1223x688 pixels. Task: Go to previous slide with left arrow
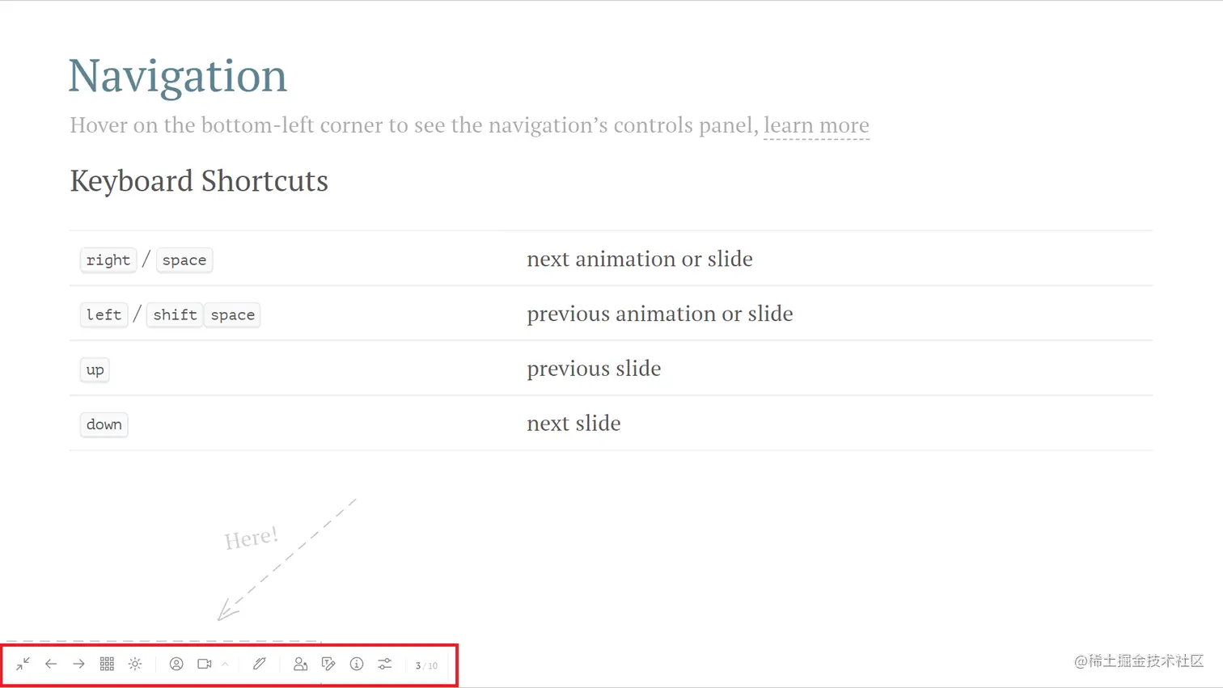(x=51, y=664)
